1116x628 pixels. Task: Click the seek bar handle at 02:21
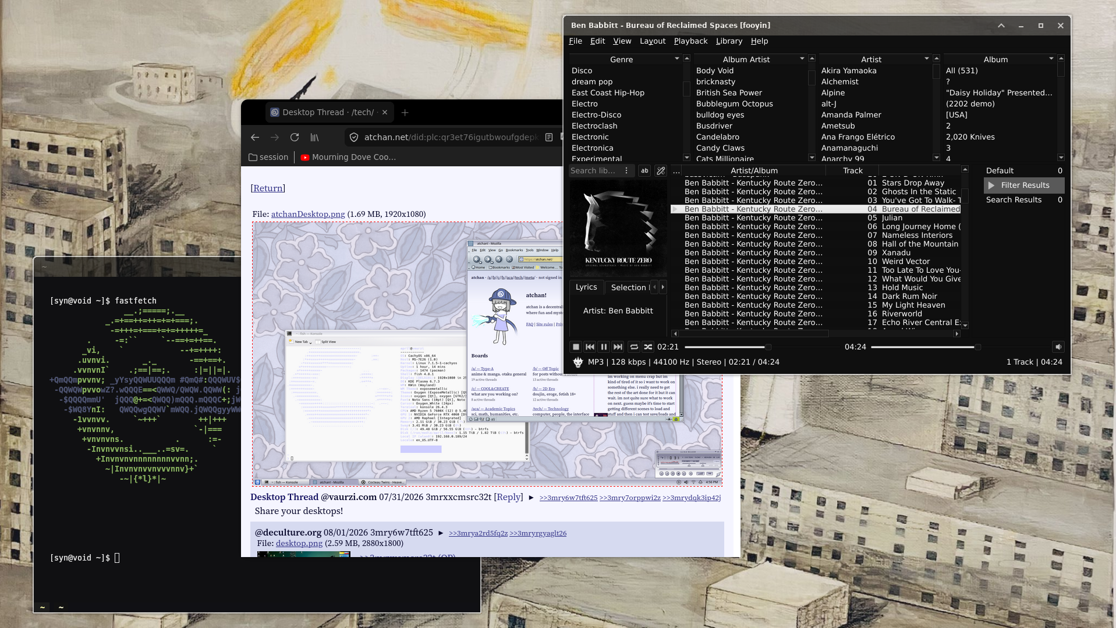coord(768,347)
